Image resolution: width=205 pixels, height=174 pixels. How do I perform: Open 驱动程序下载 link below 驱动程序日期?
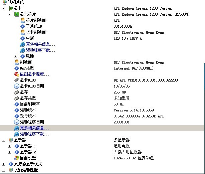click(35, 134)
